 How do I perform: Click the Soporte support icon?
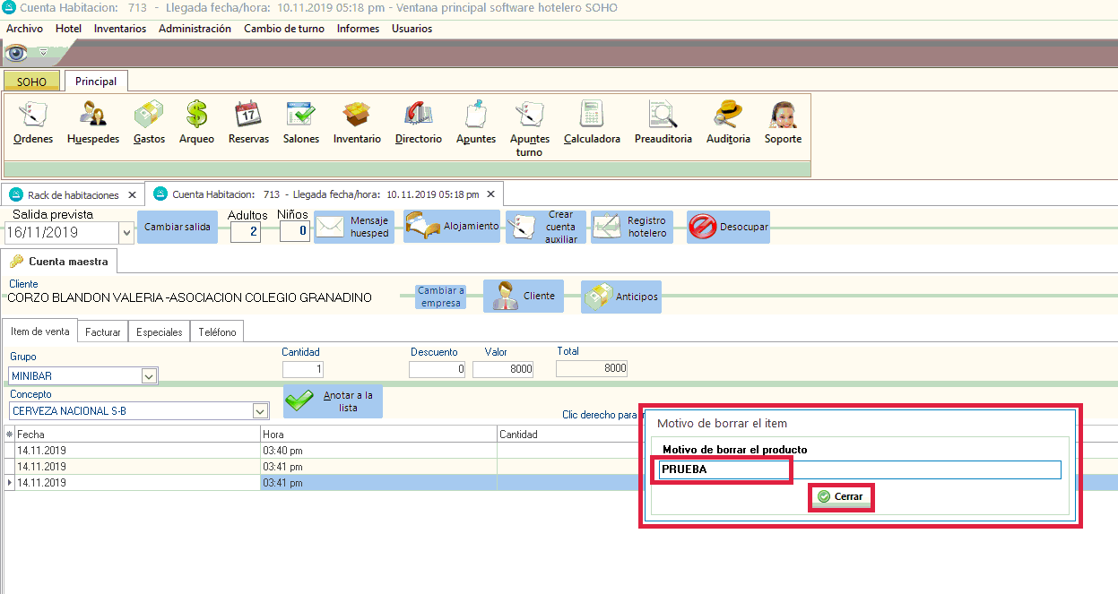pos(783,123)
